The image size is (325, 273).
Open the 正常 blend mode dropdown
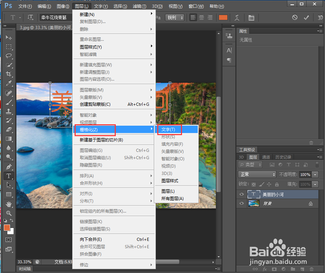point(257,174)
